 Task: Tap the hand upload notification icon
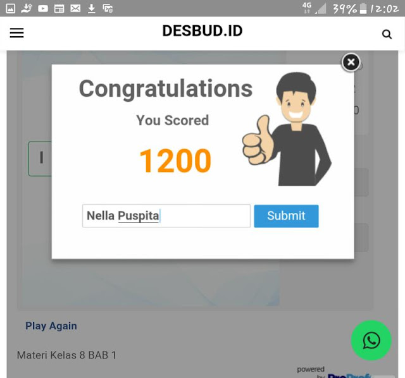coord(27,8)
